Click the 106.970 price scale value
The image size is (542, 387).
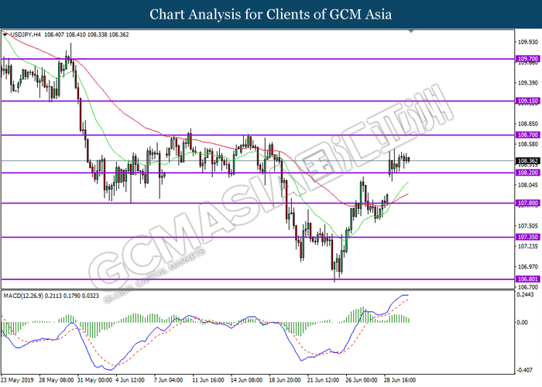[x=528, y=267]
